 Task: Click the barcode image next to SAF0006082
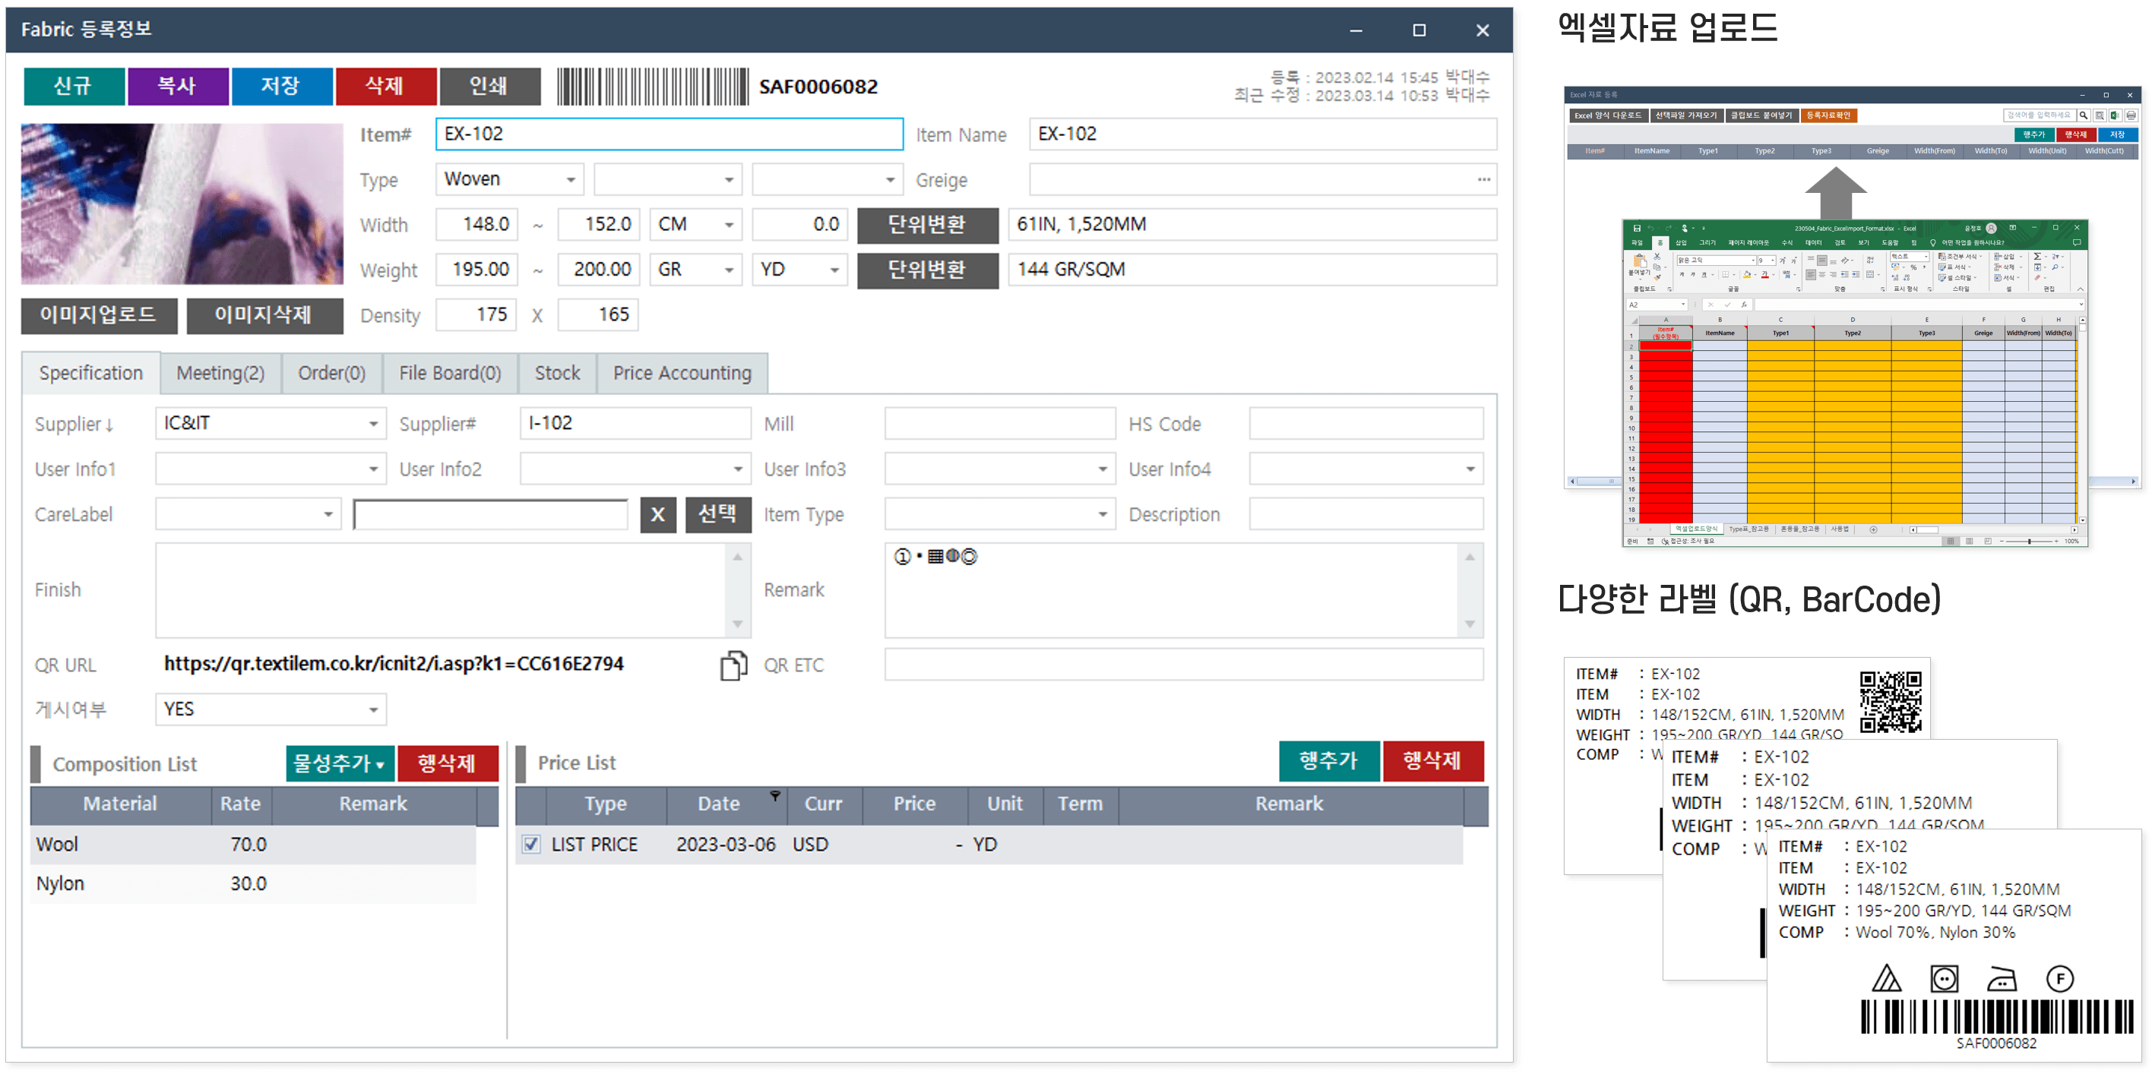point(652,87)
